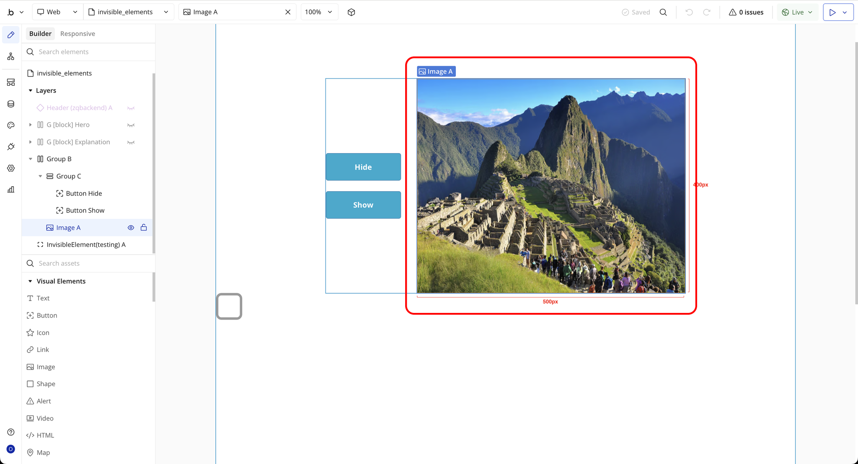
Task: Click the 3D cube icon in top bar
Action: coord(351,12)
